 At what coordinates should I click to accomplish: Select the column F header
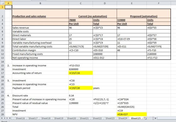(159, 3)
